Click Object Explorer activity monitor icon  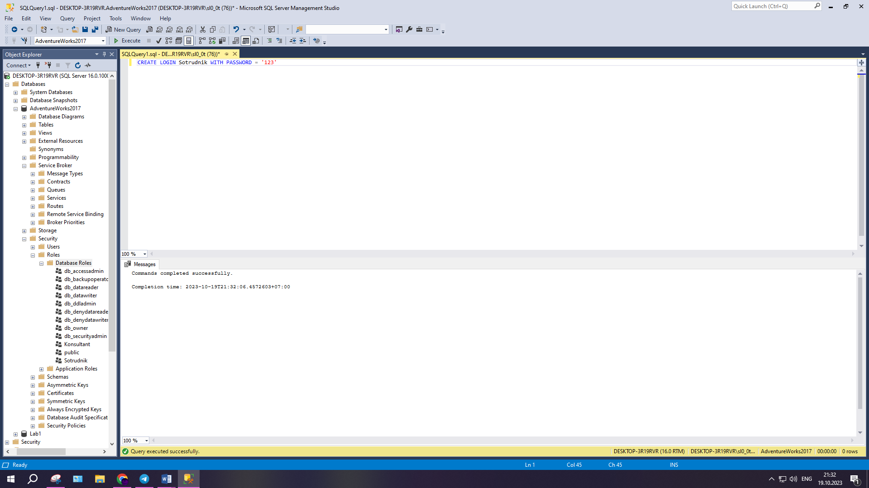tap(88, 66)
